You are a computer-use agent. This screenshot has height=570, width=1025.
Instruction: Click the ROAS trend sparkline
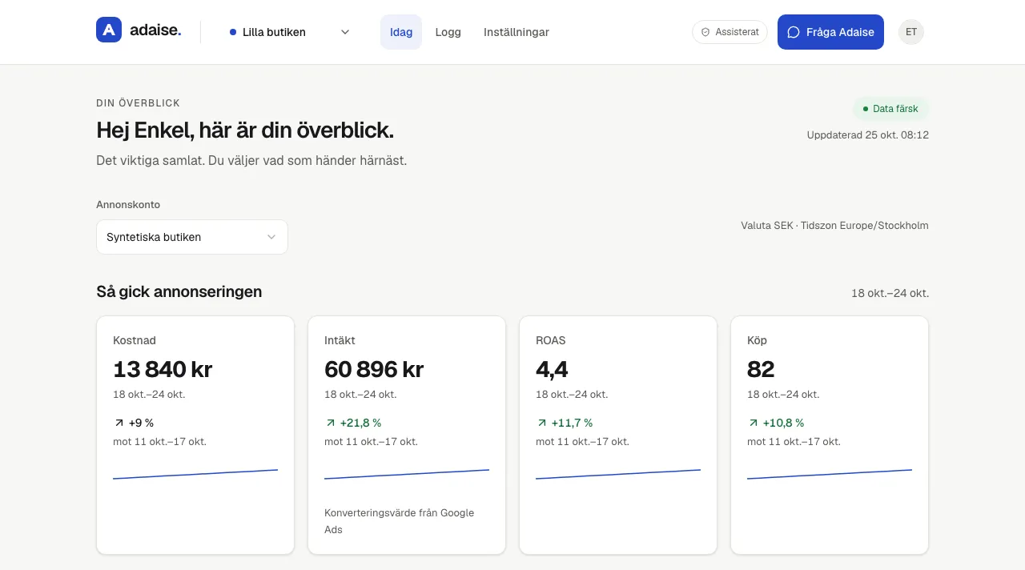(x=618, y=474)
